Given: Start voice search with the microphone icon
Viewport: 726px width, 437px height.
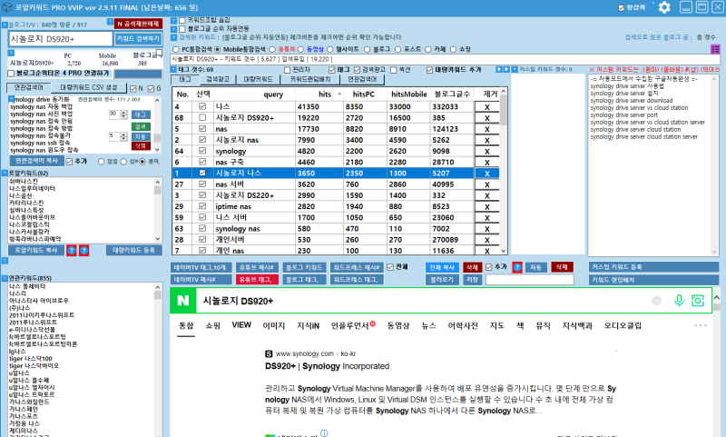Looking at the screenshot, I should coord(679,301).
